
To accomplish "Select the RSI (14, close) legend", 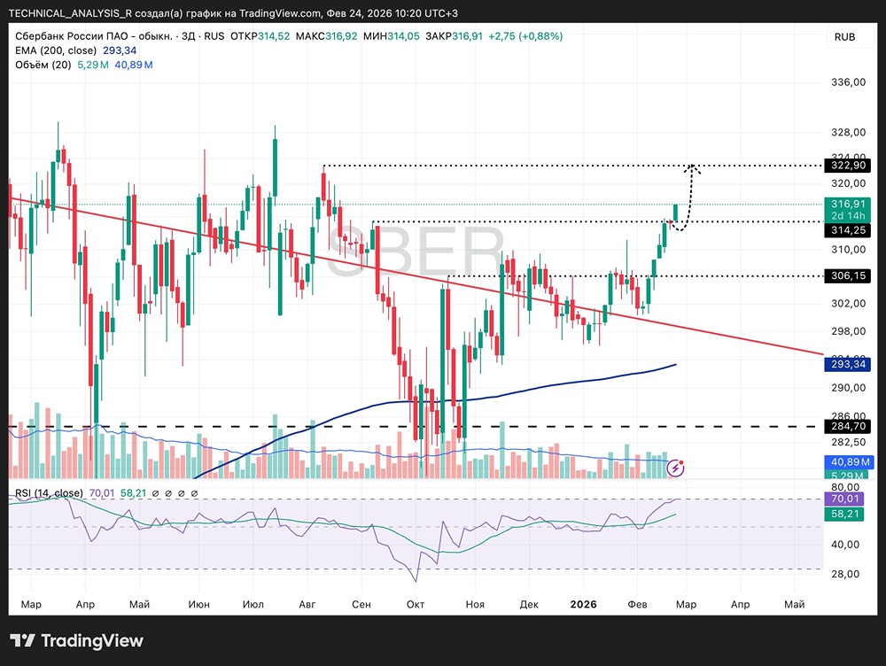I will pyautogui.click(x=49, y=493).
